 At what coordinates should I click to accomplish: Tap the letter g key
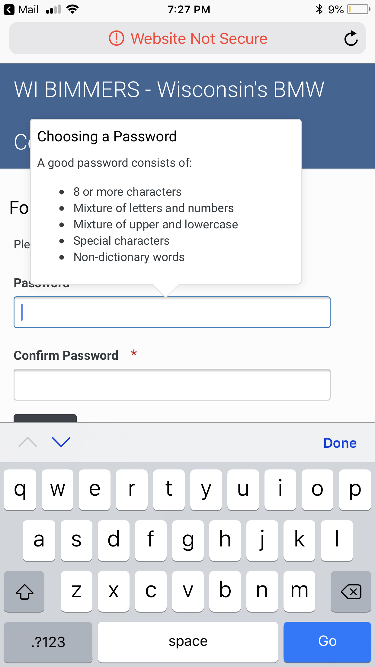(x=188, y=540)
